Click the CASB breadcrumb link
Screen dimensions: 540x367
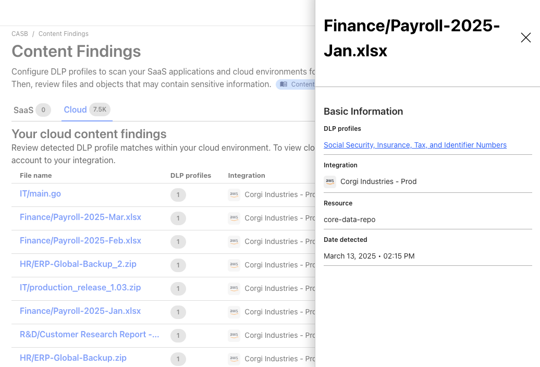click(19, 34)
